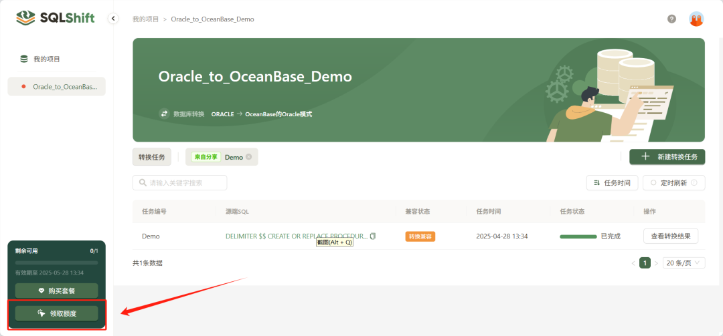
Task: Click the 任务编号 column header
Action: (154, 212)
